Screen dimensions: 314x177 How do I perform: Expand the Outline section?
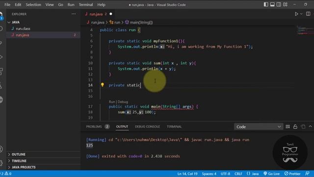coord(19,154)
